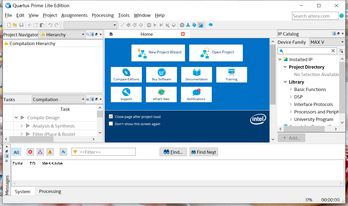Toggle the red error messages filter
The height and width of the screenshot is (206, 348).
(x=30, y=152)
